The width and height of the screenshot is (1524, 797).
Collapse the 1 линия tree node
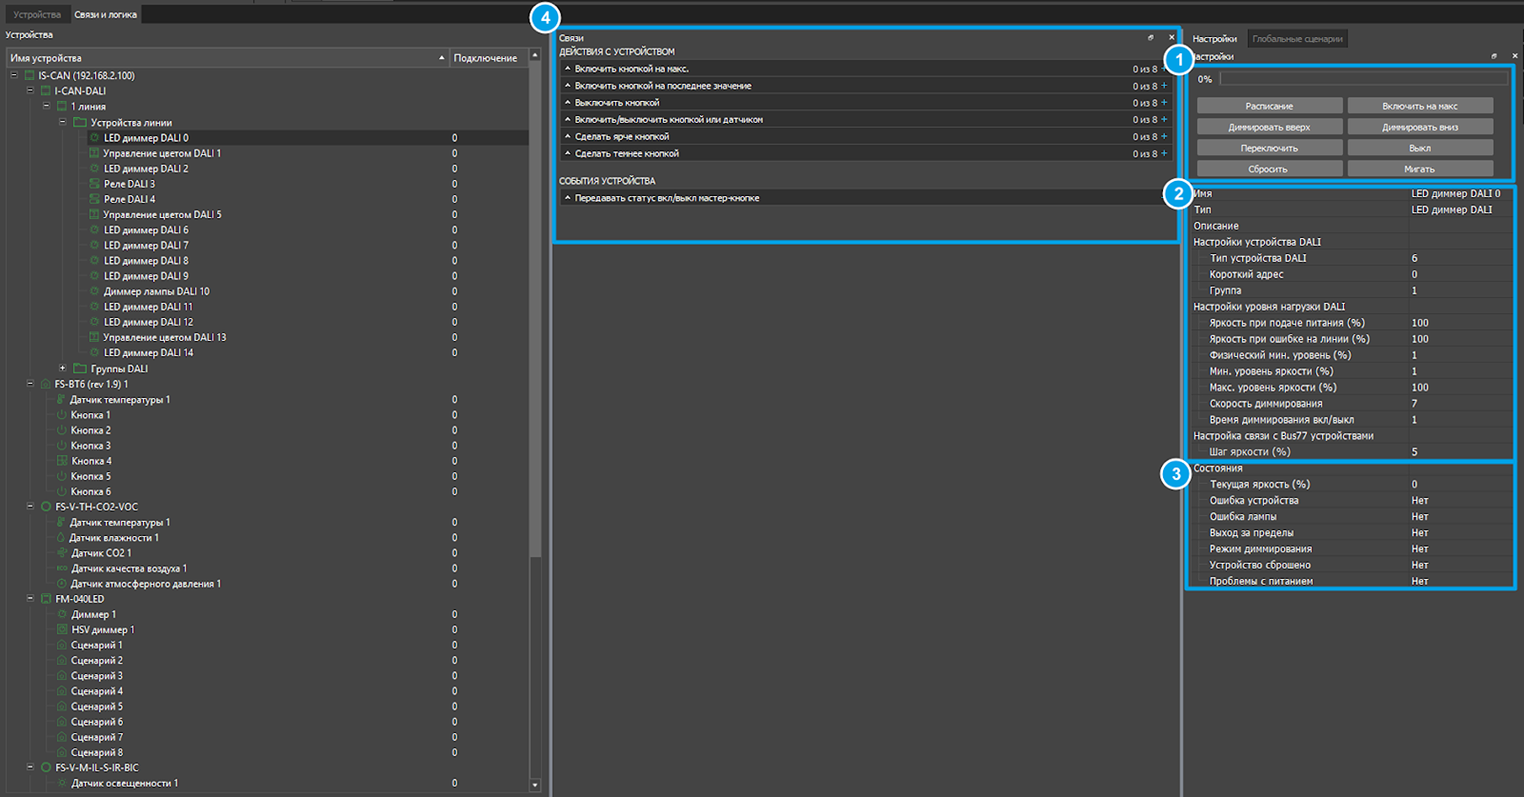(47, 107)
